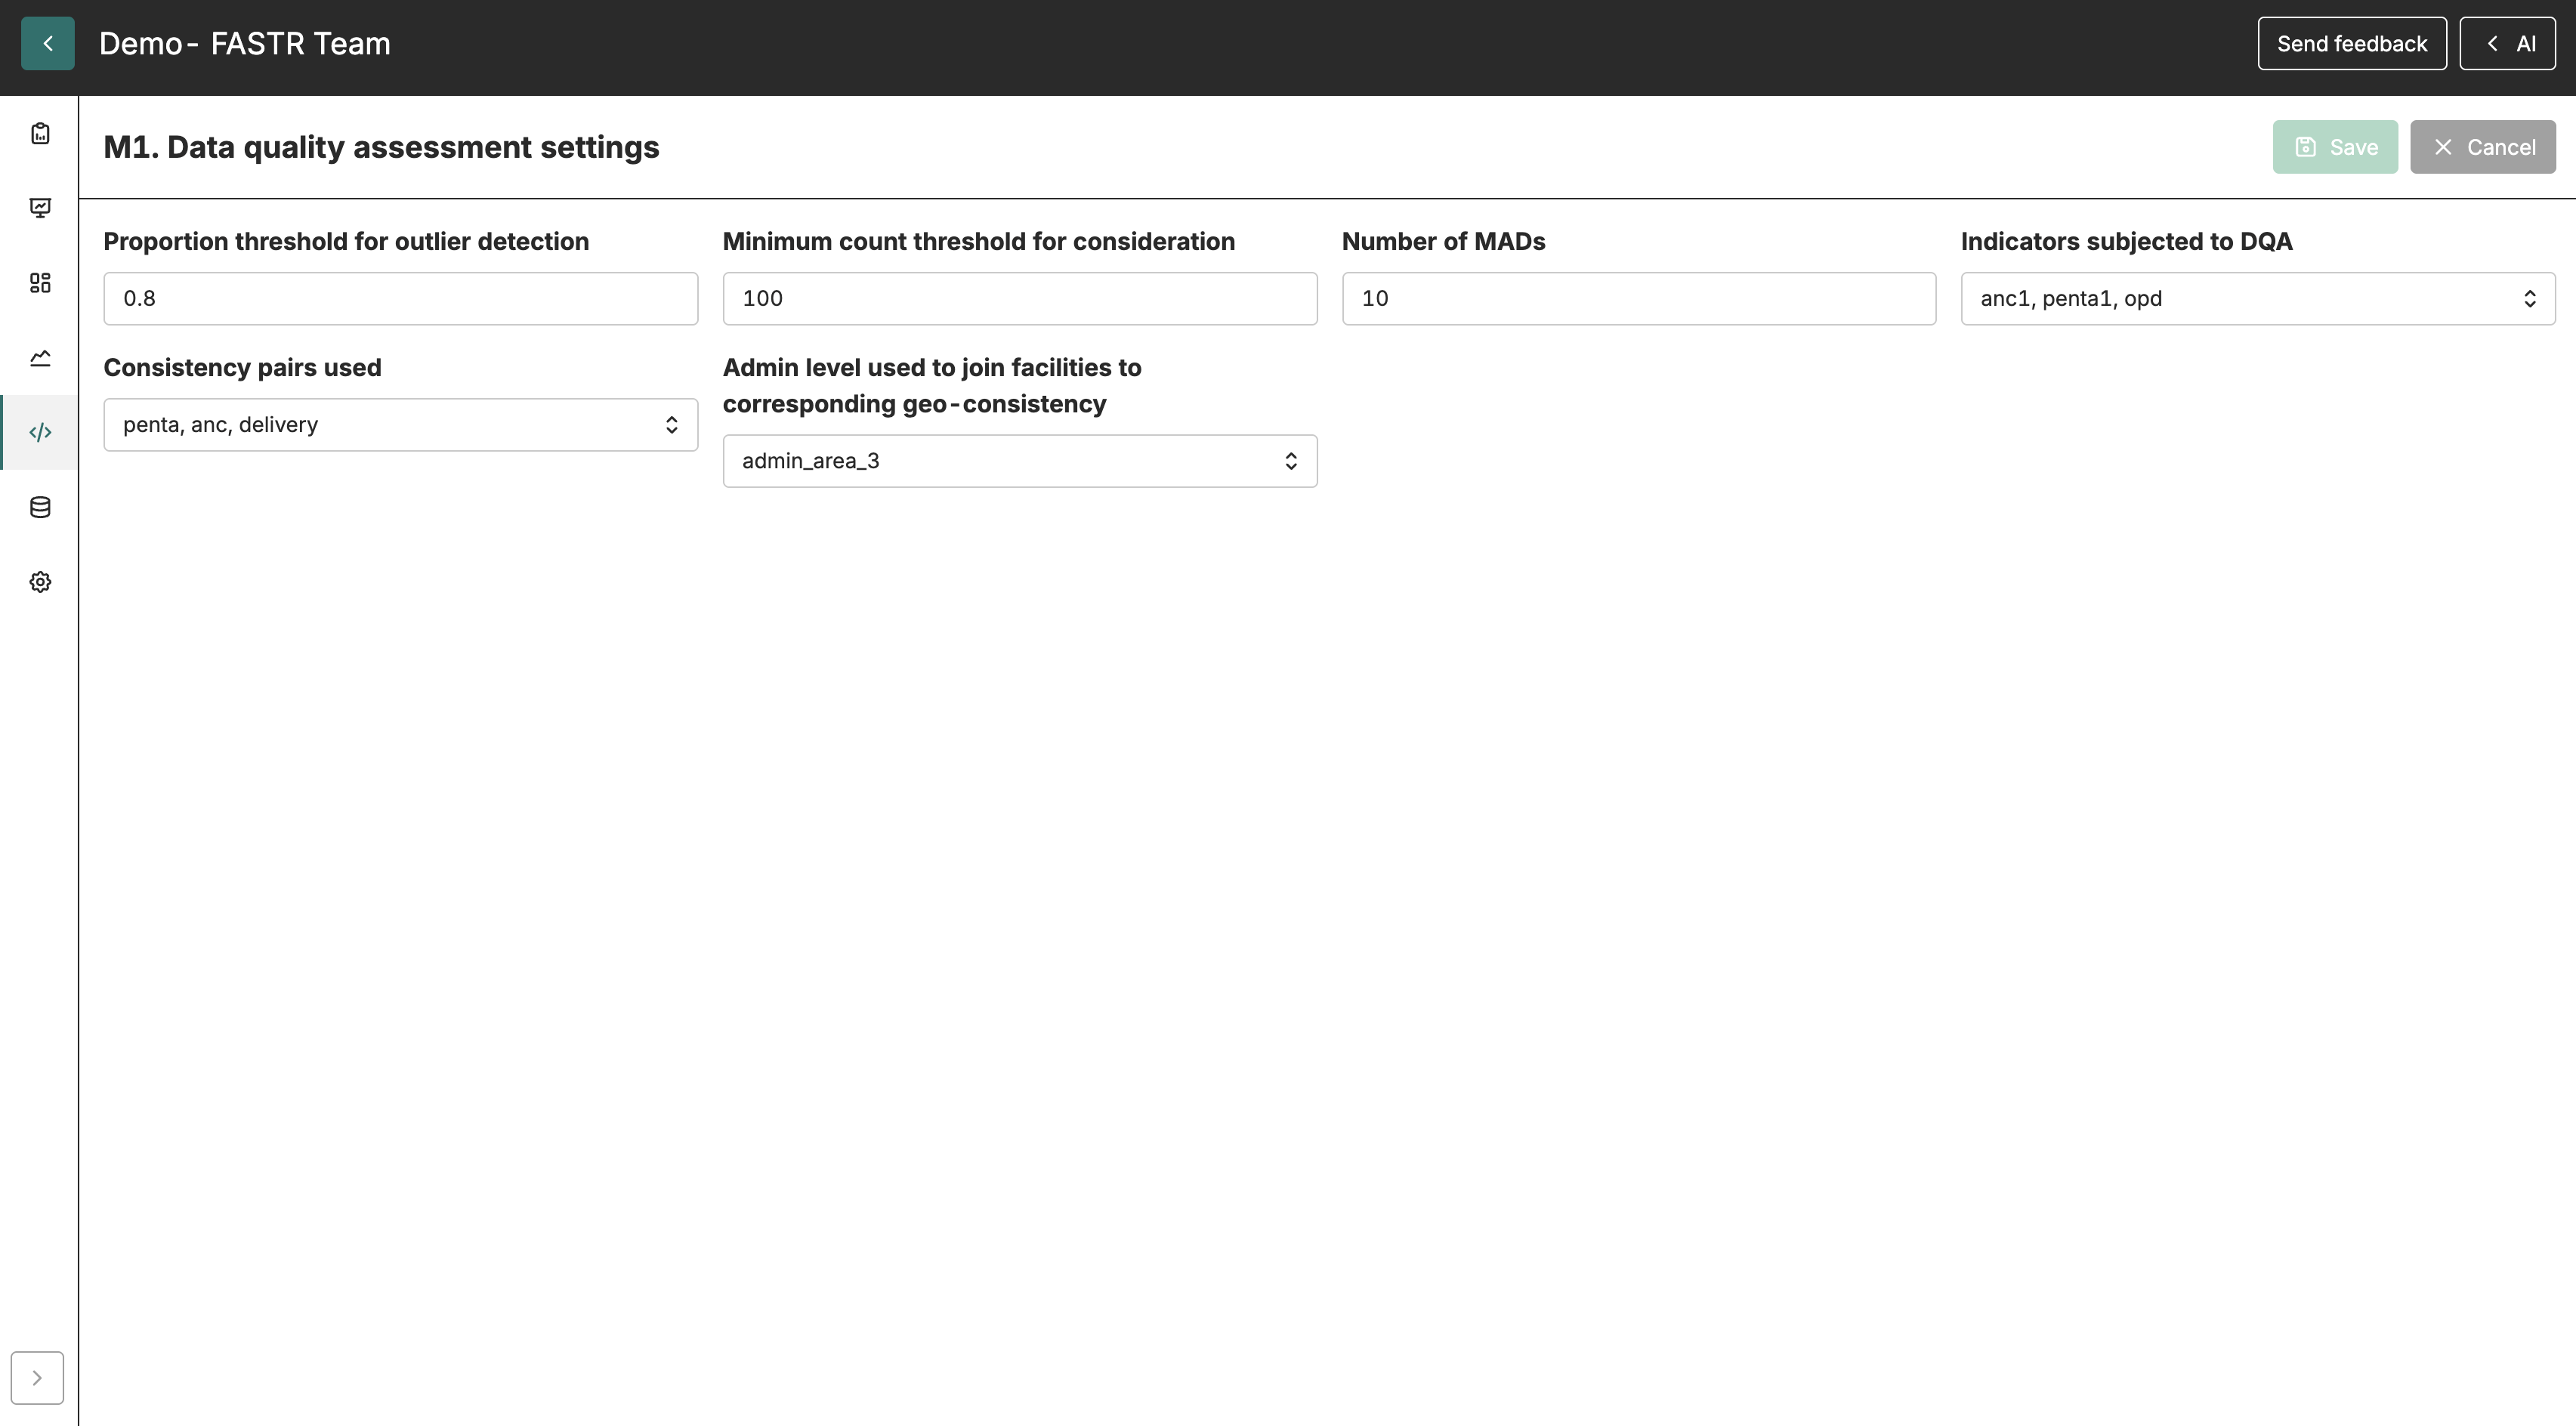
Task: Cancel the settings changes
Action: click(2483, 147)
